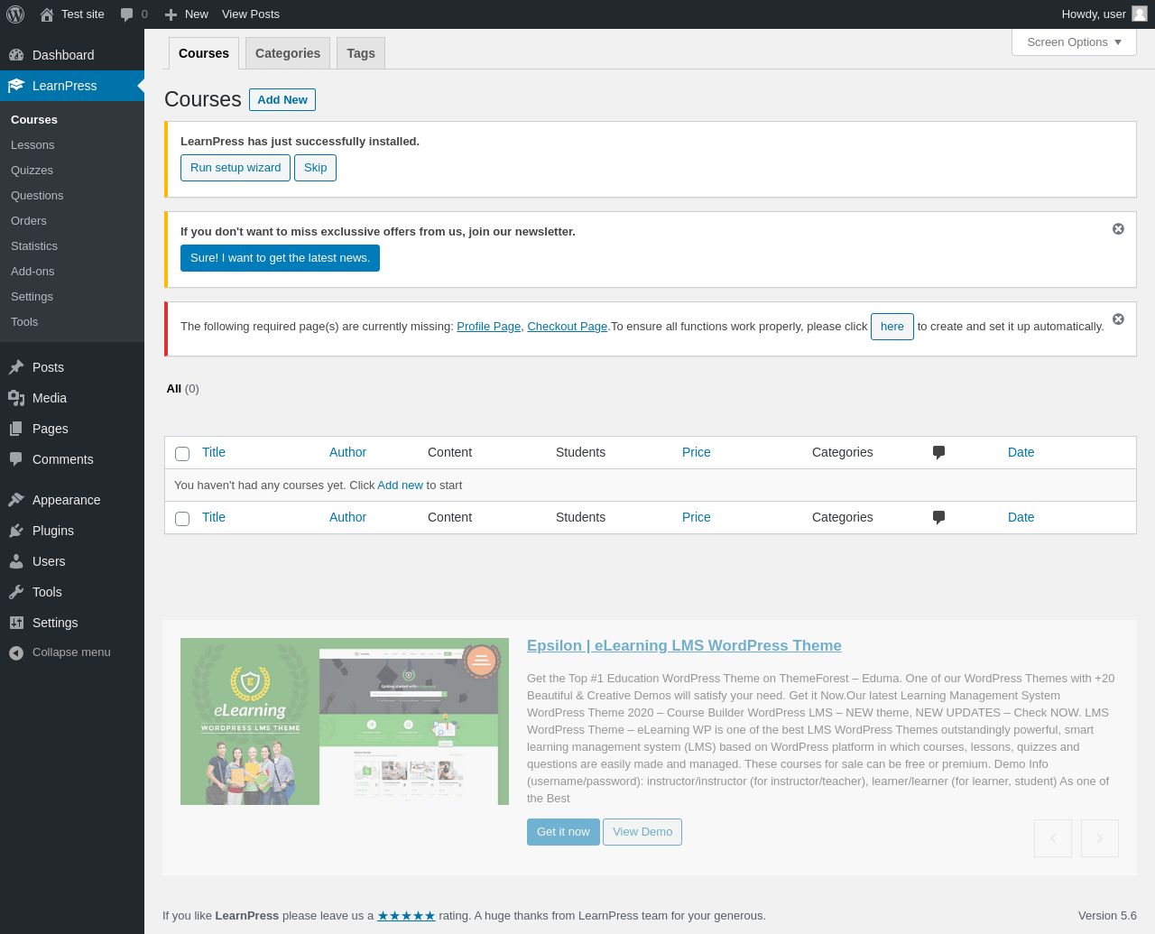Viewport: 1155px width, 934px height.
Task: Click the Add New course button
Action: 282,100
